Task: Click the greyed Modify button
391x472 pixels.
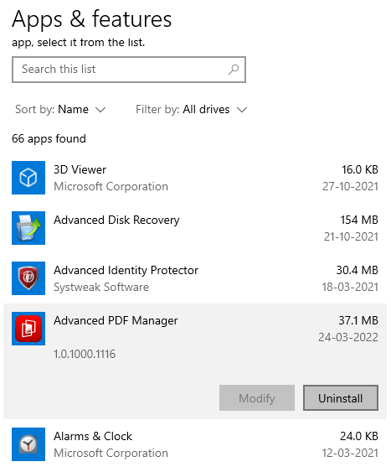Action: 257,397
